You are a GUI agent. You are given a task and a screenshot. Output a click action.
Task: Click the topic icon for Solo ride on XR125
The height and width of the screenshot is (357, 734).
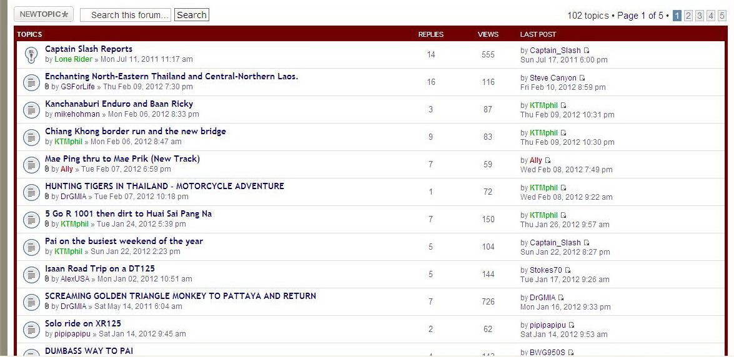coord(31,330)
